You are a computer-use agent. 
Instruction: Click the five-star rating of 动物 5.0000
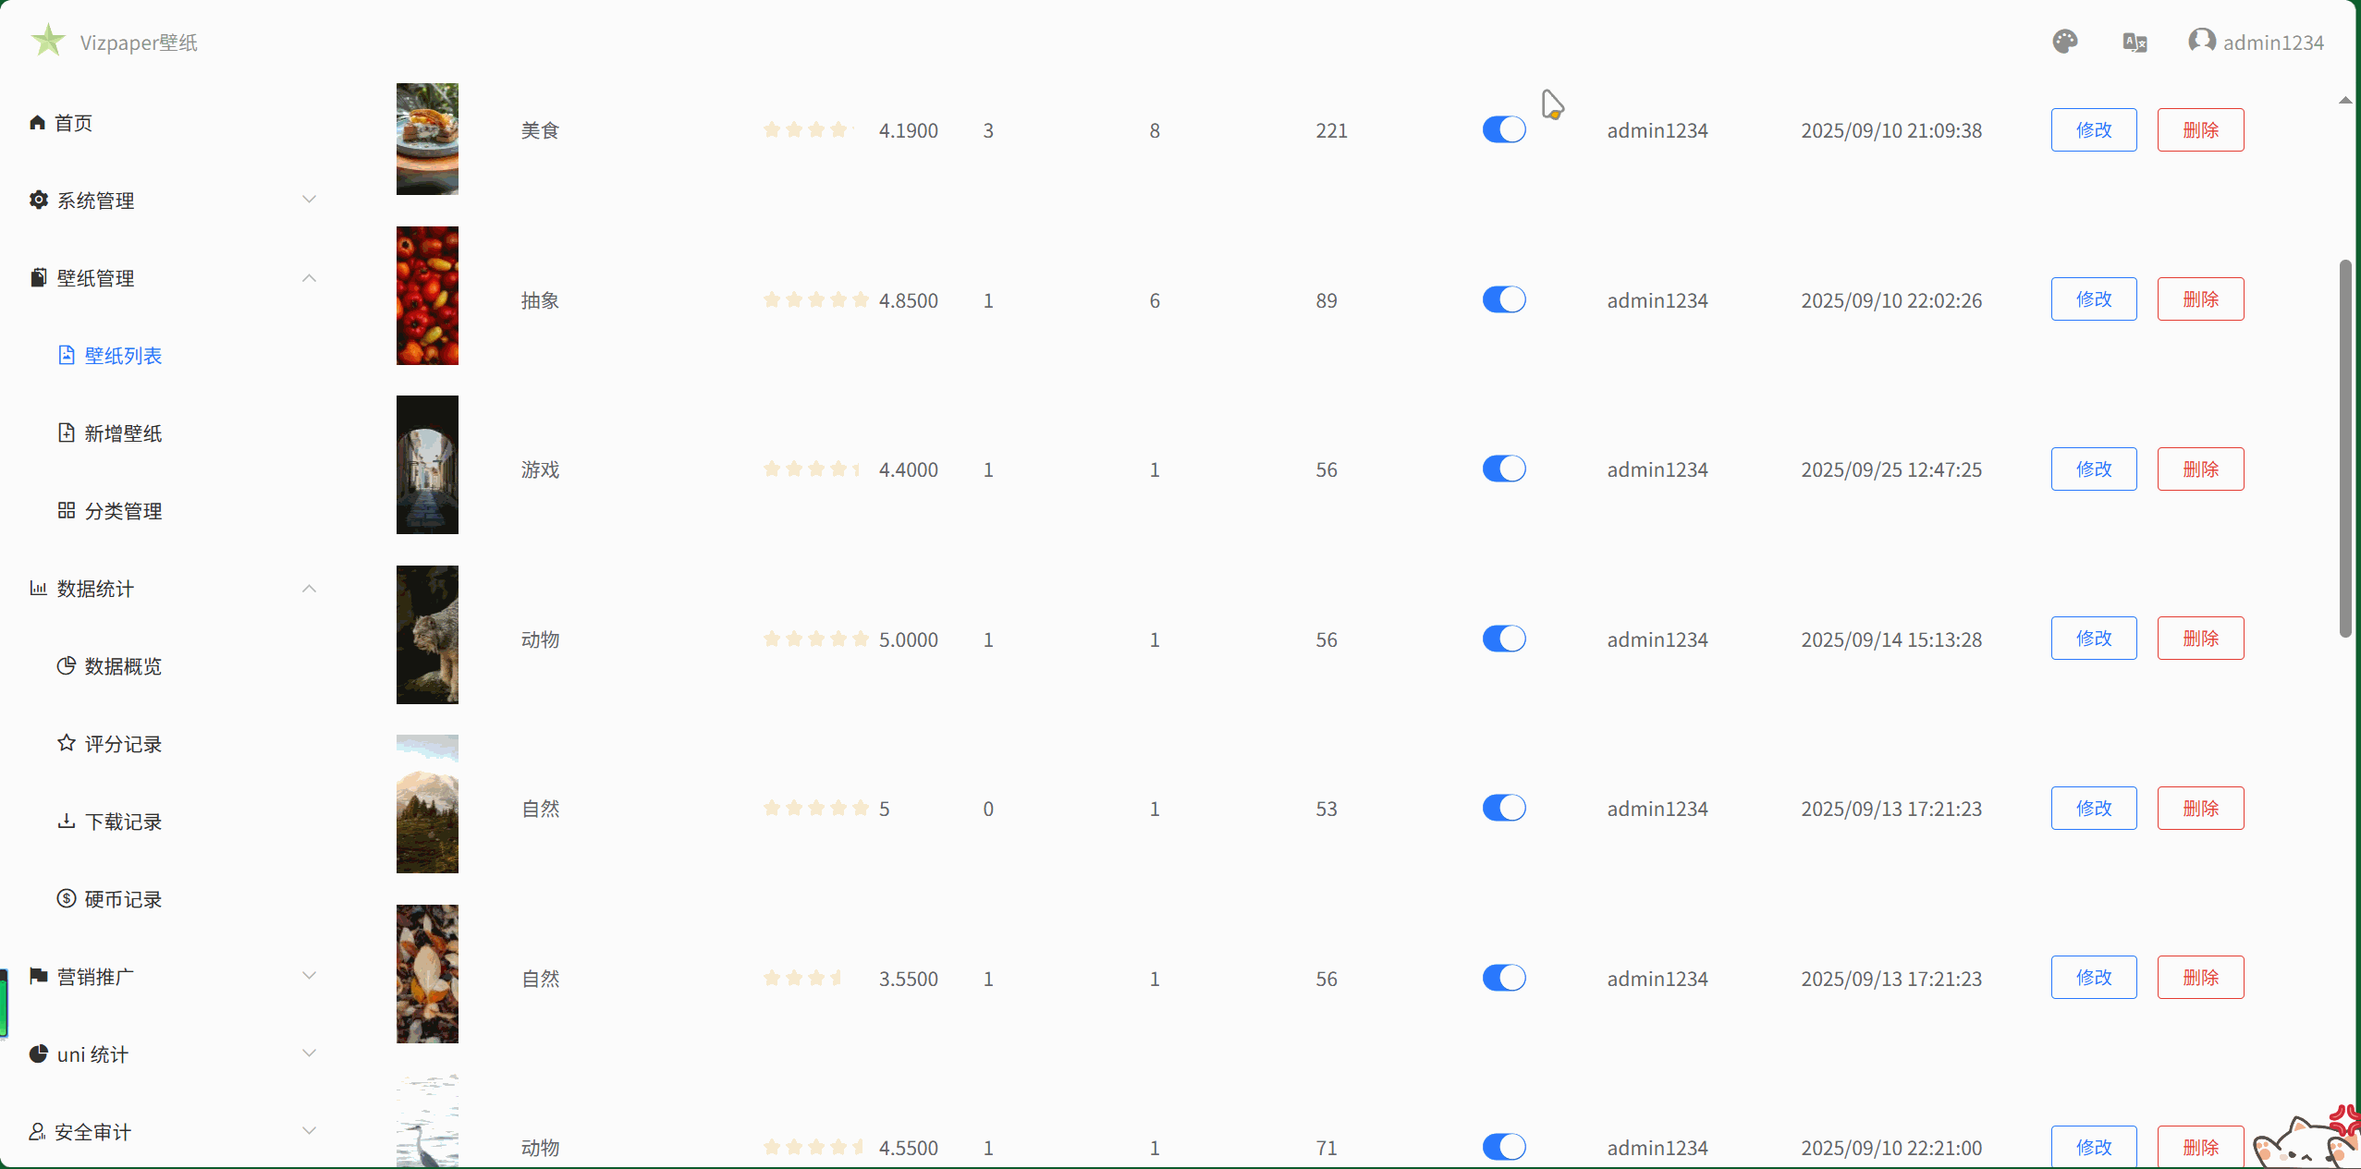[x=815, y=639]
